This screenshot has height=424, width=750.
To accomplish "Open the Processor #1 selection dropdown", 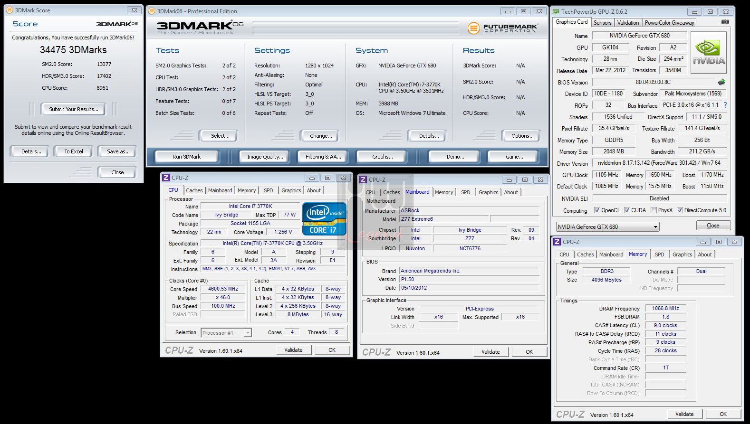I will click(x=226, y=333).
